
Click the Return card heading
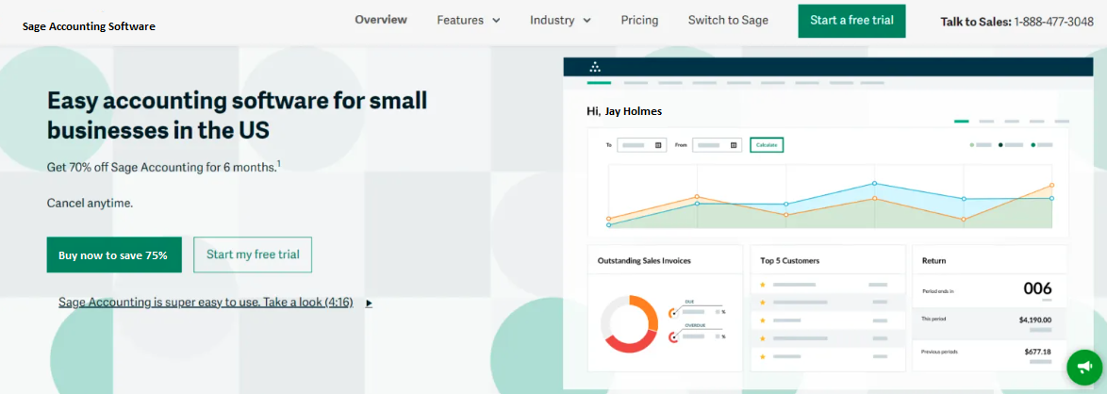[x=934, y=260]
